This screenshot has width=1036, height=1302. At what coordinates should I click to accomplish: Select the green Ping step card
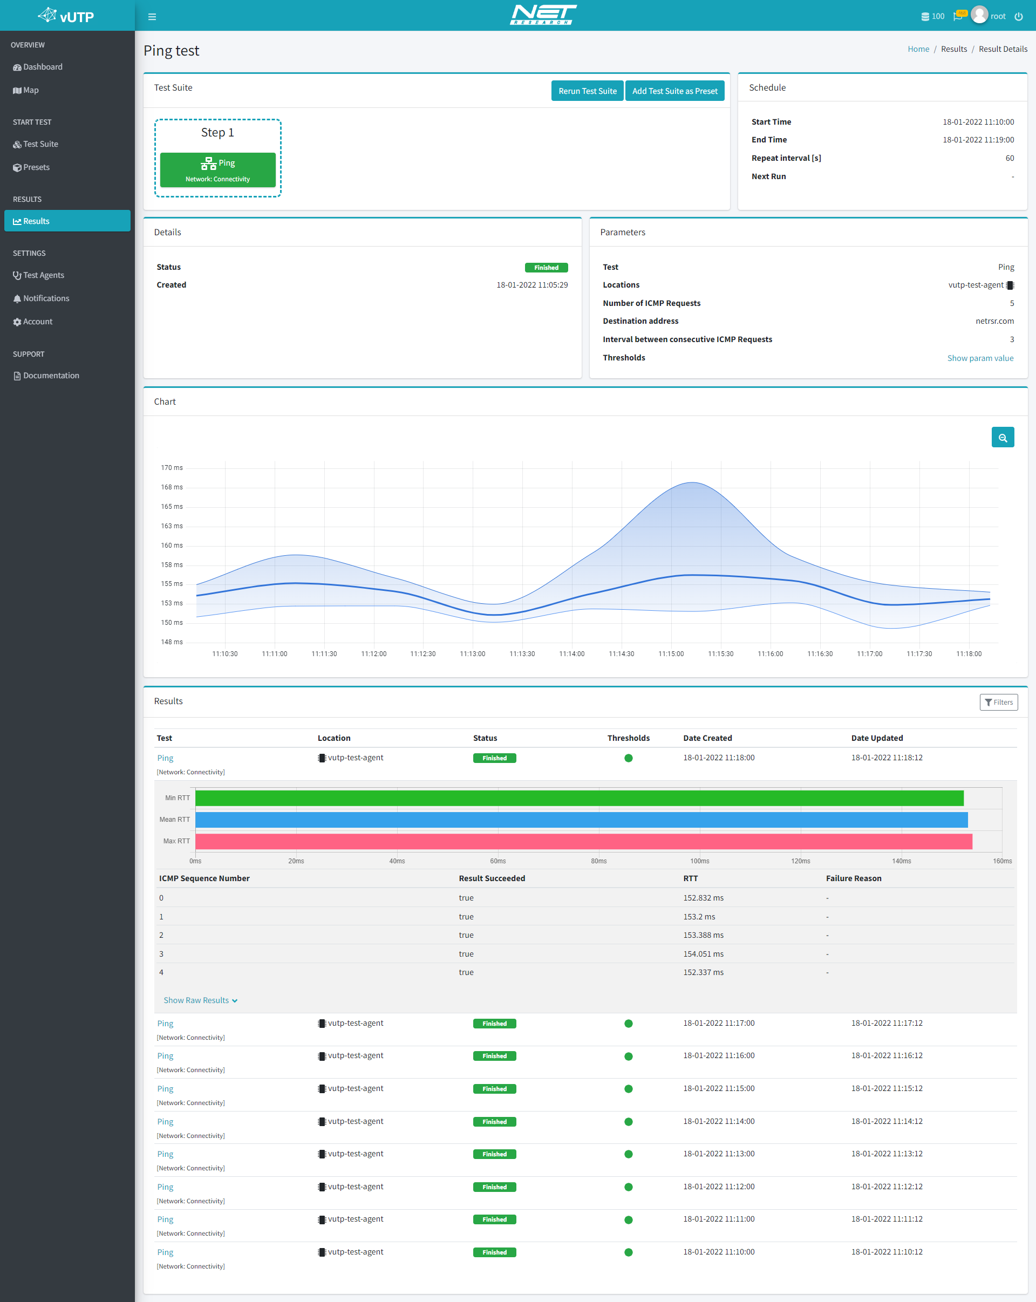(x=217, y=169)
